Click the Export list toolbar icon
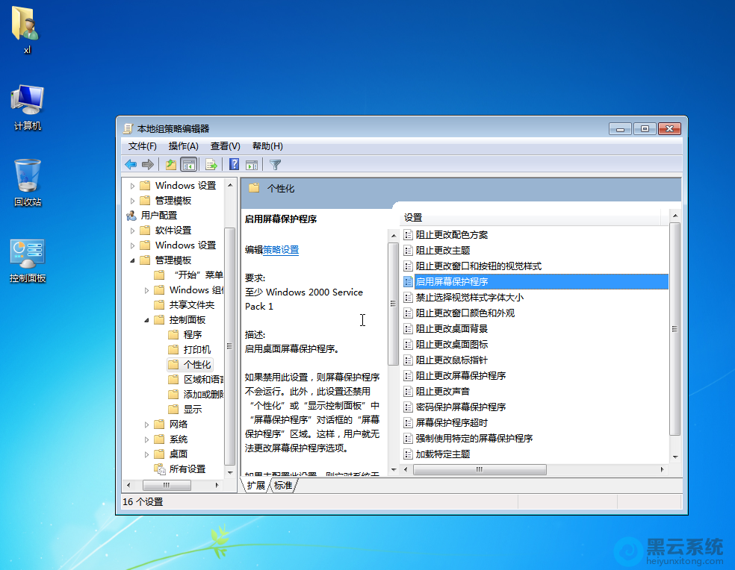The width and height of the screenshot is (735, 570). 211,165
